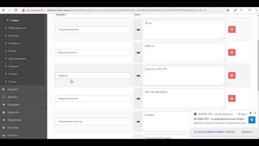
Task: Bookmark this page with the star icon
Action: (227, 10)
